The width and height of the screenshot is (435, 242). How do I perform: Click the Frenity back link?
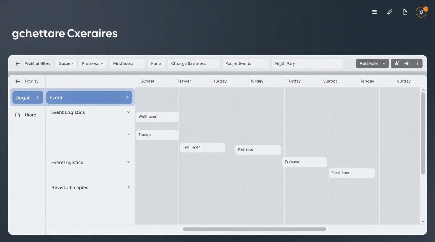pyautogui.click(x=31, y=81)
